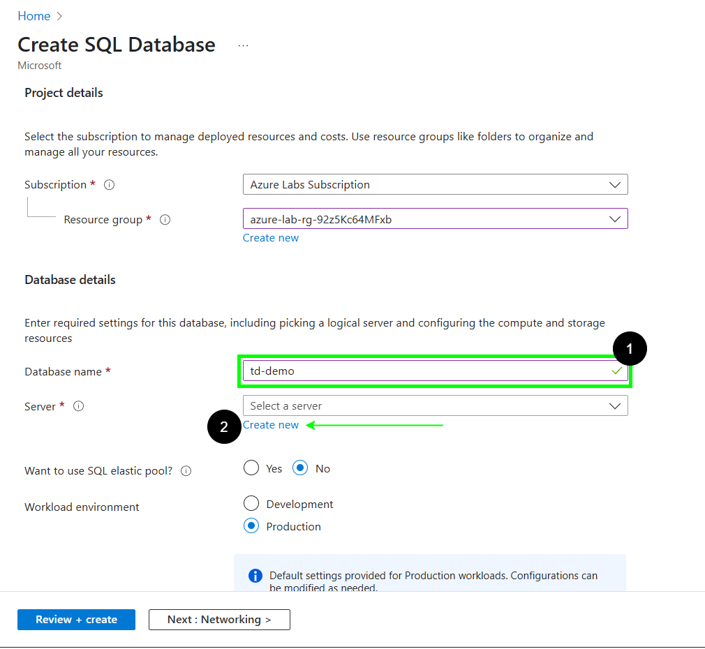
Task: Go to Home in the breadcrumb
Action: (34, 16)
